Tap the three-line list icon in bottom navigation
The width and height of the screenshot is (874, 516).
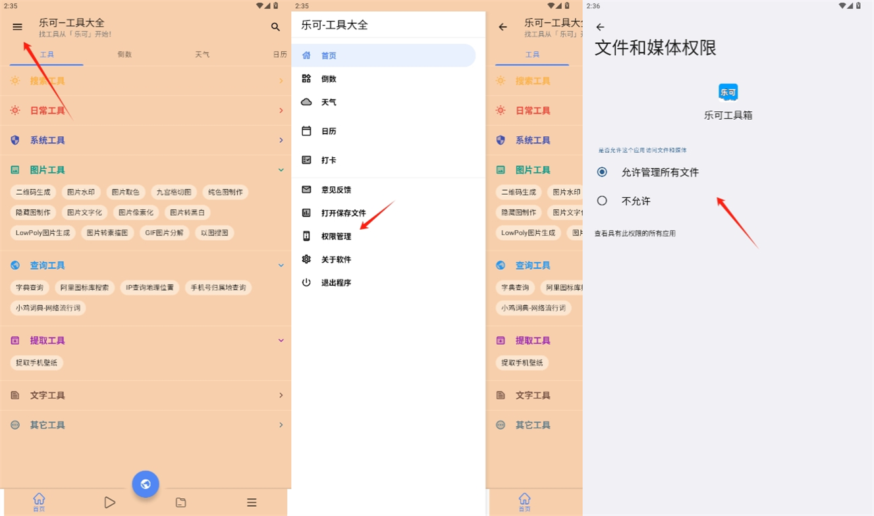pos(252,503)
